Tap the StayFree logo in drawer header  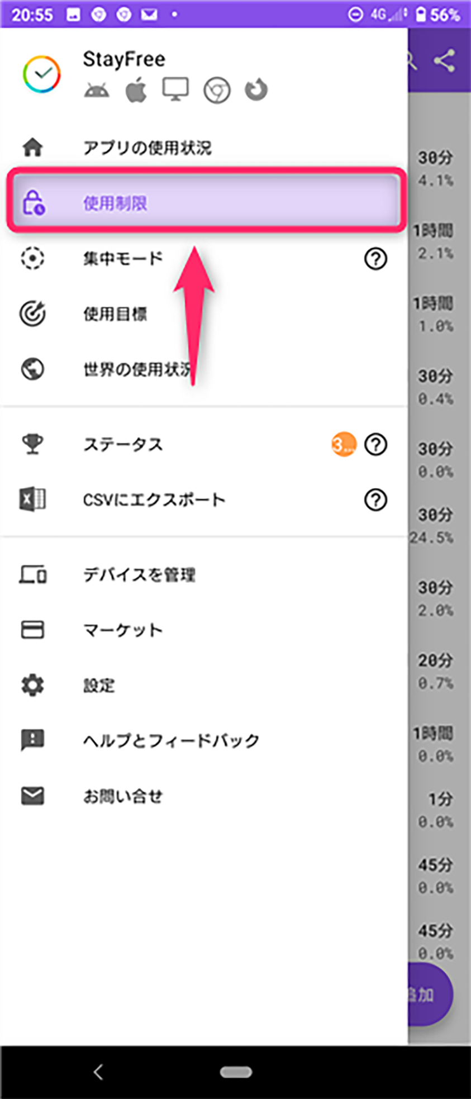[42, 74]
